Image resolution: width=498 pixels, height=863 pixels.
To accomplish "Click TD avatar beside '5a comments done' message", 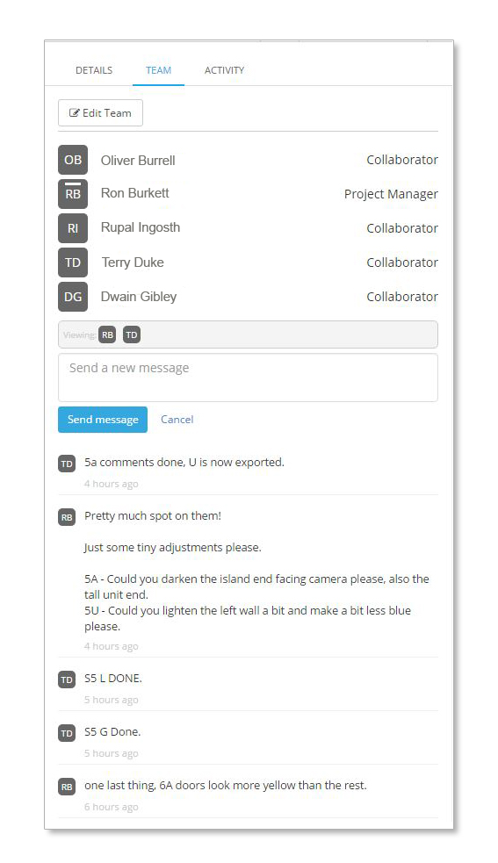I will [67, 464].
